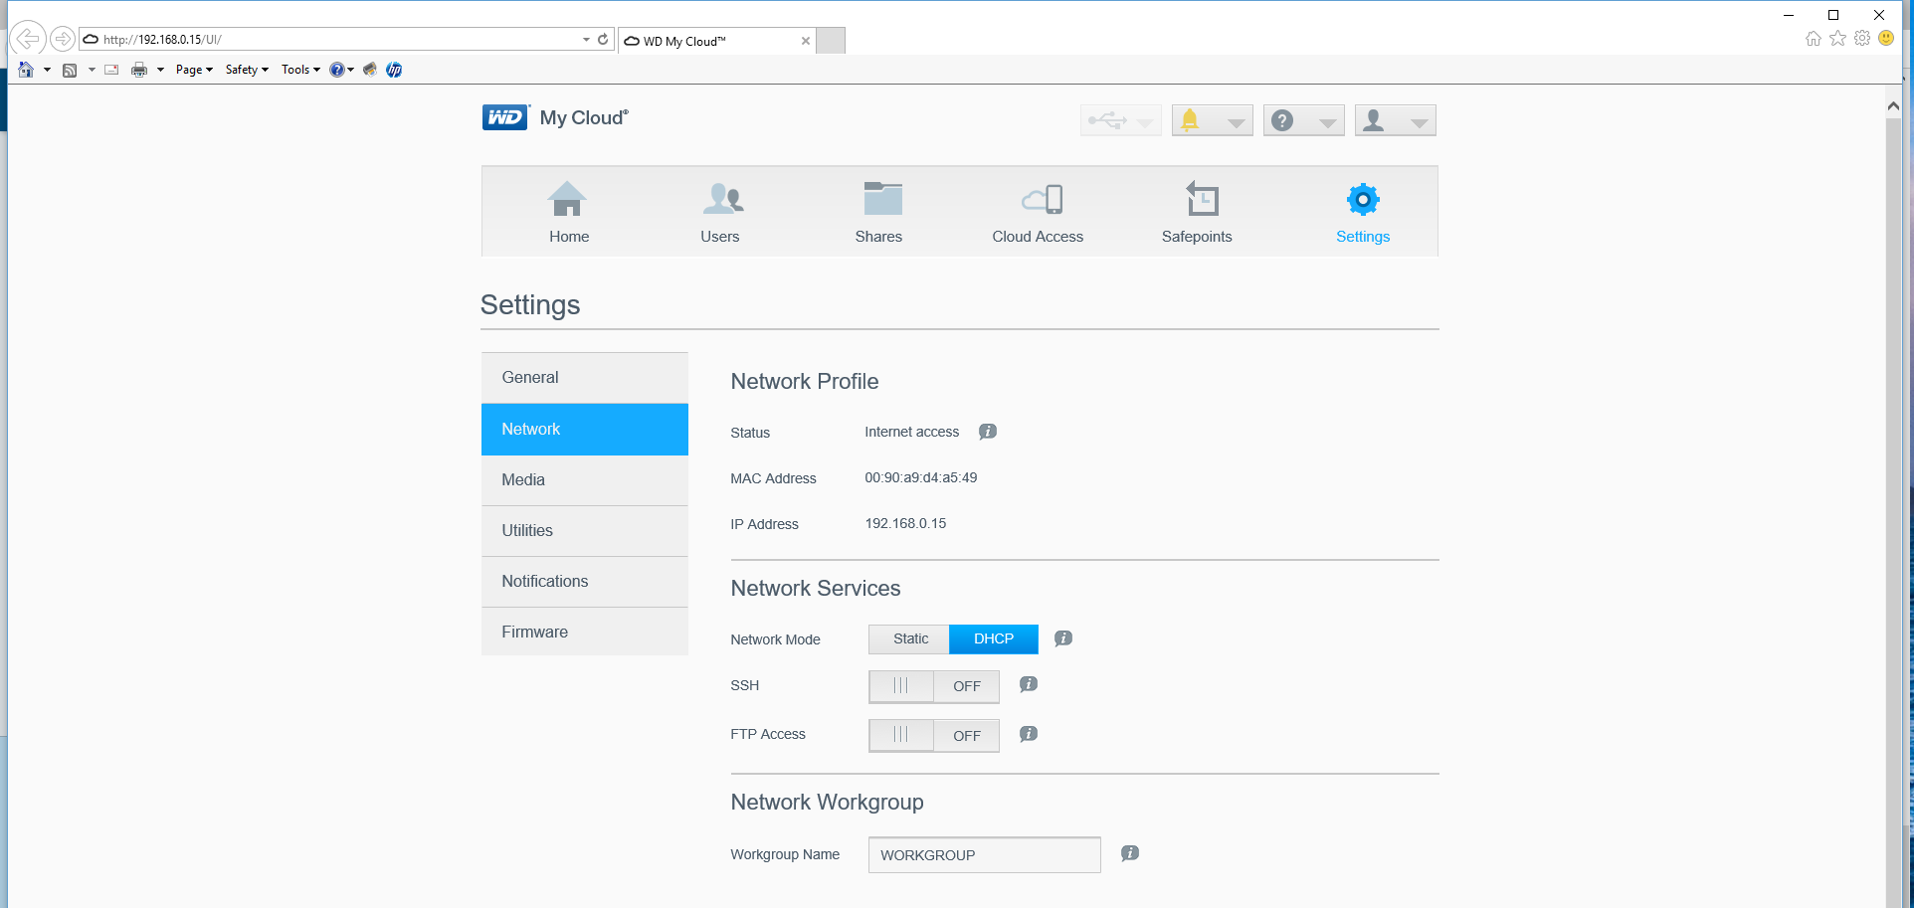
Task: Click the browser Back arrow
Action: point(28,39)
